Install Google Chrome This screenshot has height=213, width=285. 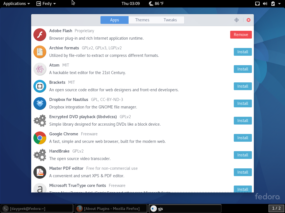pos(243,138)
